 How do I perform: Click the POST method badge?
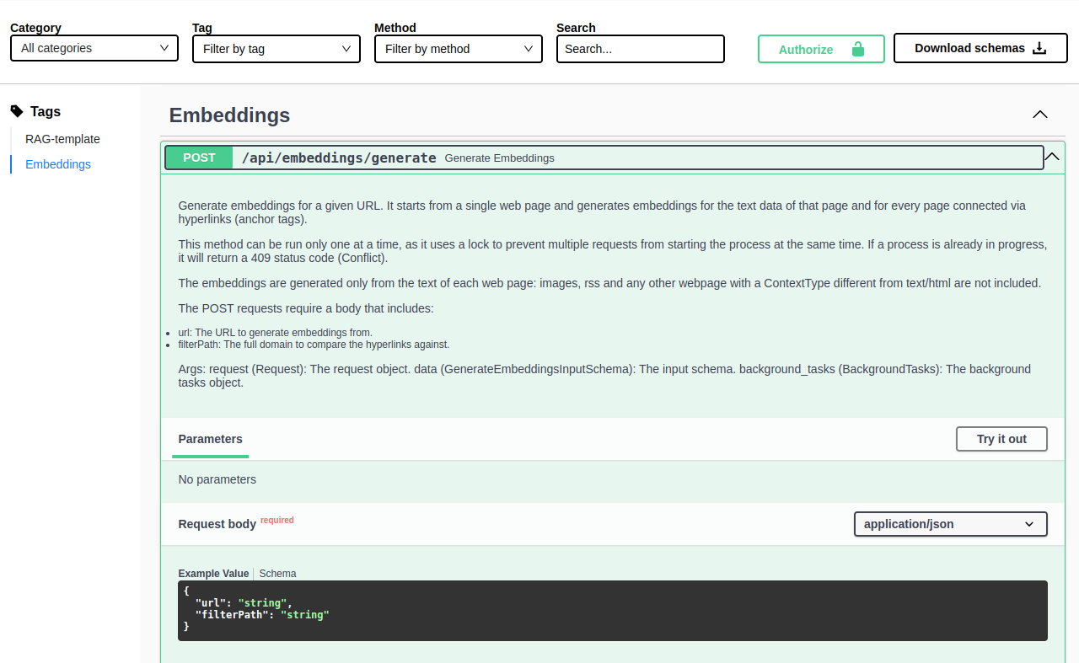tap(199, 158)
